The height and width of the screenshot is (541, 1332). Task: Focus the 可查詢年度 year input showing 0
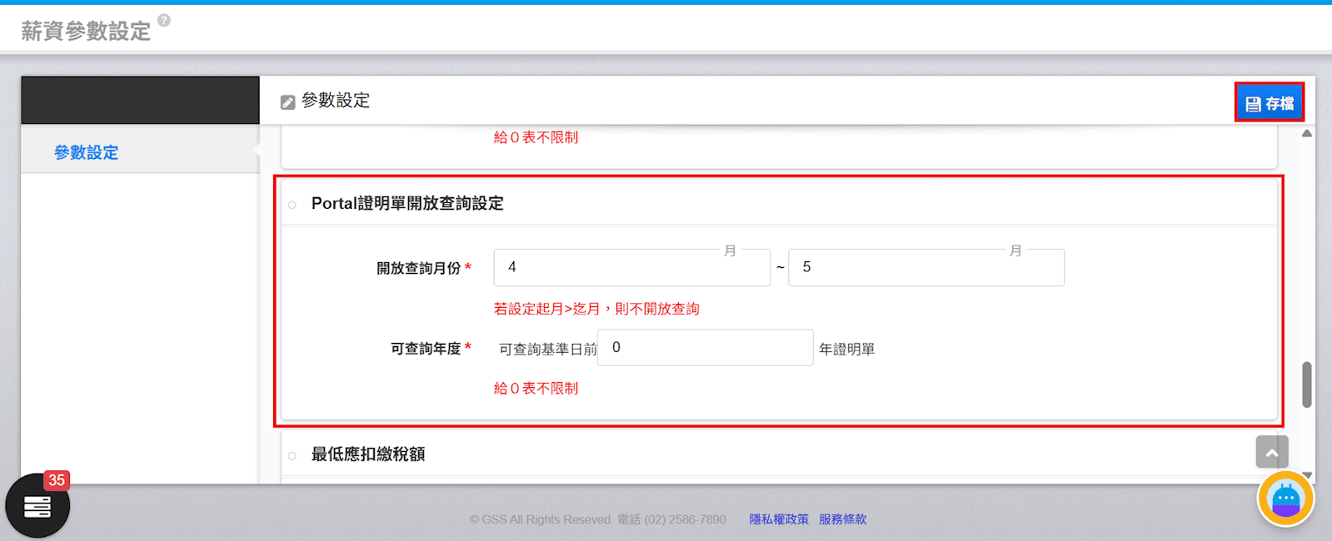click(704, 348)
